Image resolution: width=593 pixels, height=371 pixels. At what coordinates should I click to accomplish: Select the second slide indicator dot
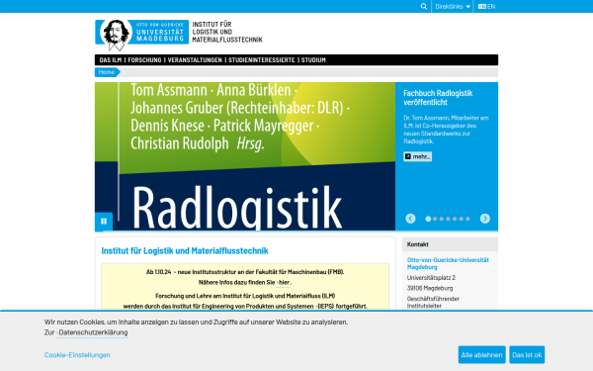(x=435, y=219)
